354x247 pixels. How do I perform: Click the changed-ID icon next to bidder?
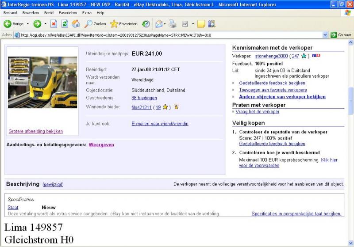(x=176, y=107)
